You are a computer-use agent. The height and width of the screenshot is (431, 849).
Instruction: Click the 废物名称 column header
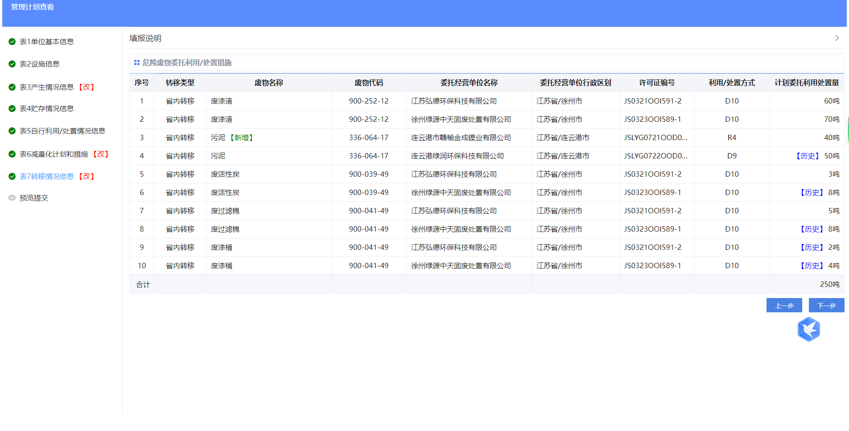(268, 83)
